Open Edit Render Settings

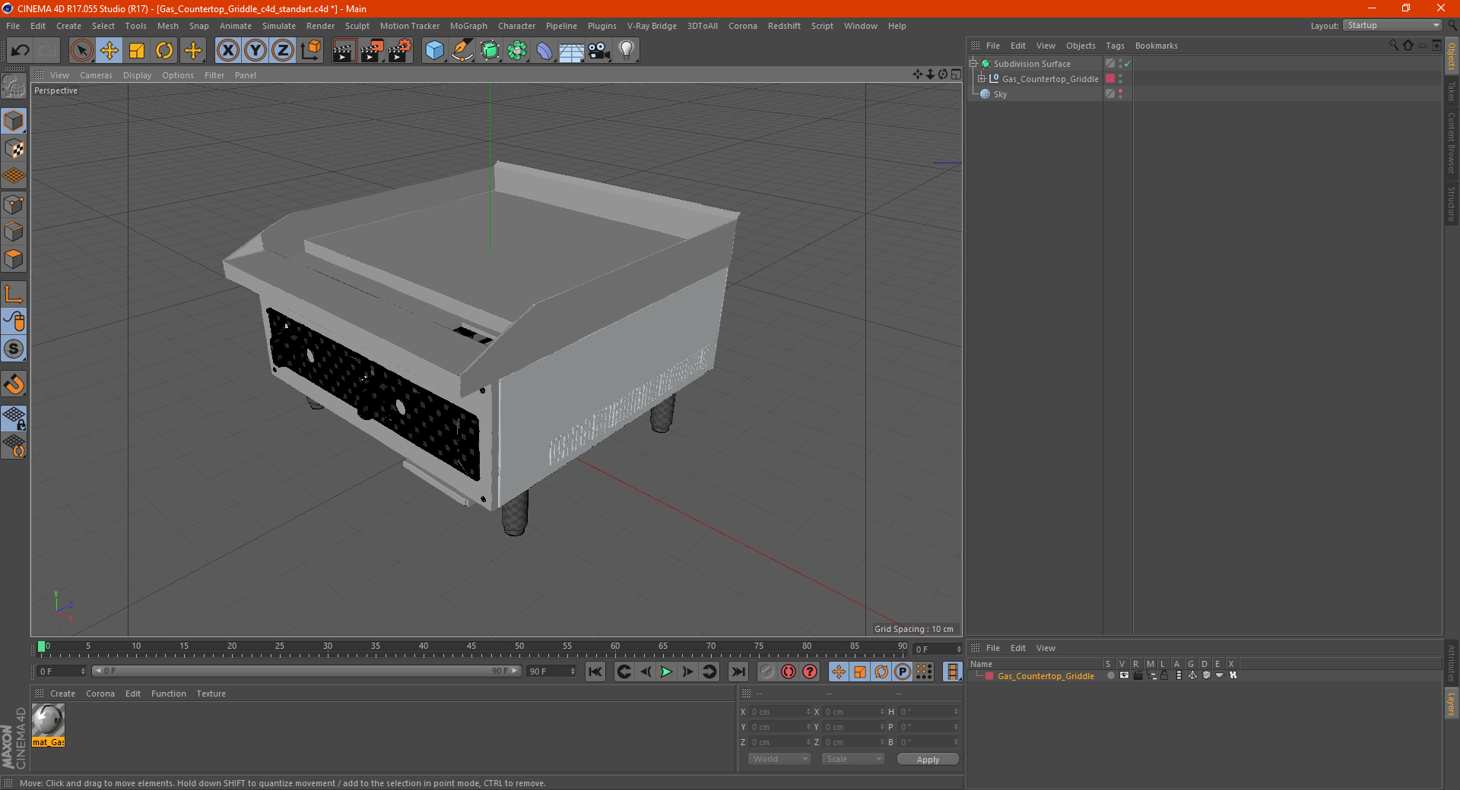tap(400, 51)
